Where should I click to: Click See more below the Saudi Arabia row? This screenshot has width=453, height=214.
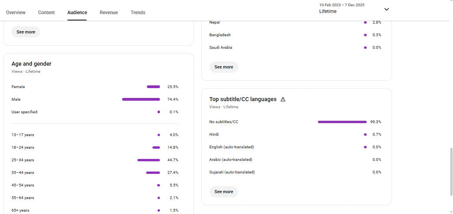[224, 67]
